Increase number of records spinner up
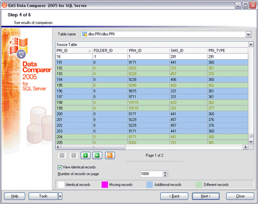Image resolution: width=258 pixels, height=204 pixels. click(165, 172)
